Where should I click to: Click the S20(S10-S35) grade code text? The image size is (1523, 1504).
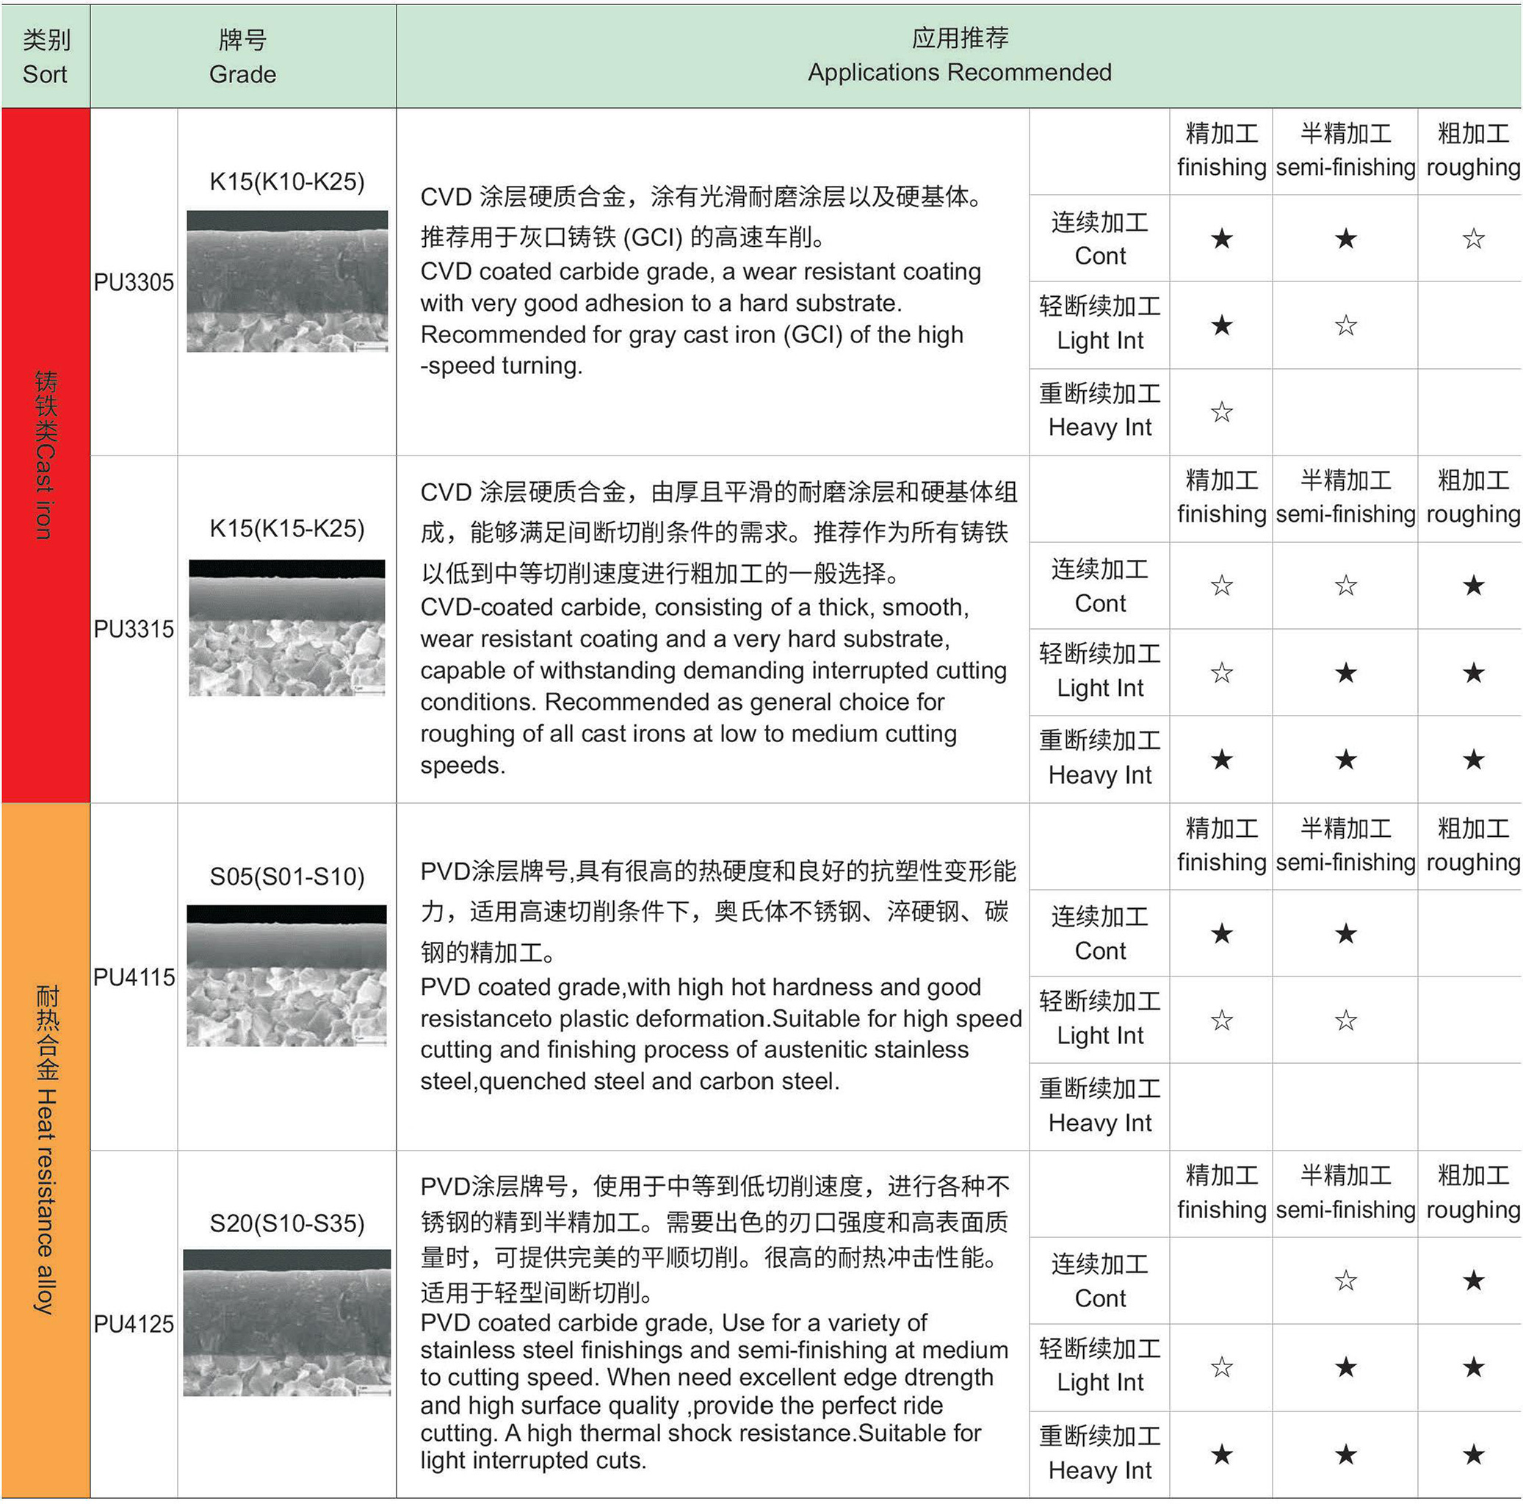[x=287, y=1223]
